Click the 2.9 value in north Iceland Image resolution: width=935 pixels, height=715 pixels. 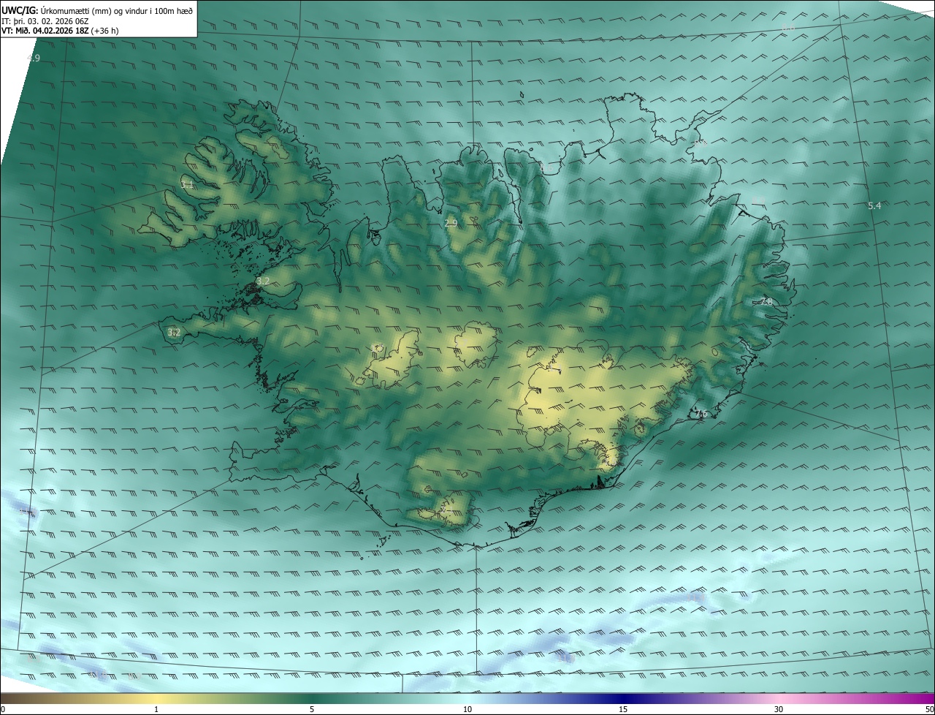(451, 223)
